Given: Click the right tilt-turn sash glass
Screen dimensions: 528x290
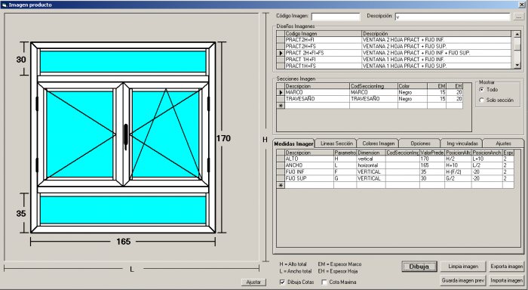Looking at the screenshot, I should pos(166,134).
